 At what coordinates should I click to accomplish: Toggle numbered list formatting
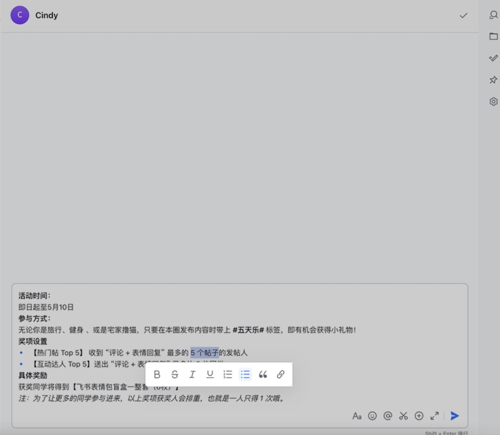click(x=228, y=374)
